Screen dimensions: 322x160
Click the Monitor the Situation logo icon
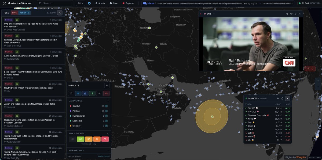click(x=4, y=3)
